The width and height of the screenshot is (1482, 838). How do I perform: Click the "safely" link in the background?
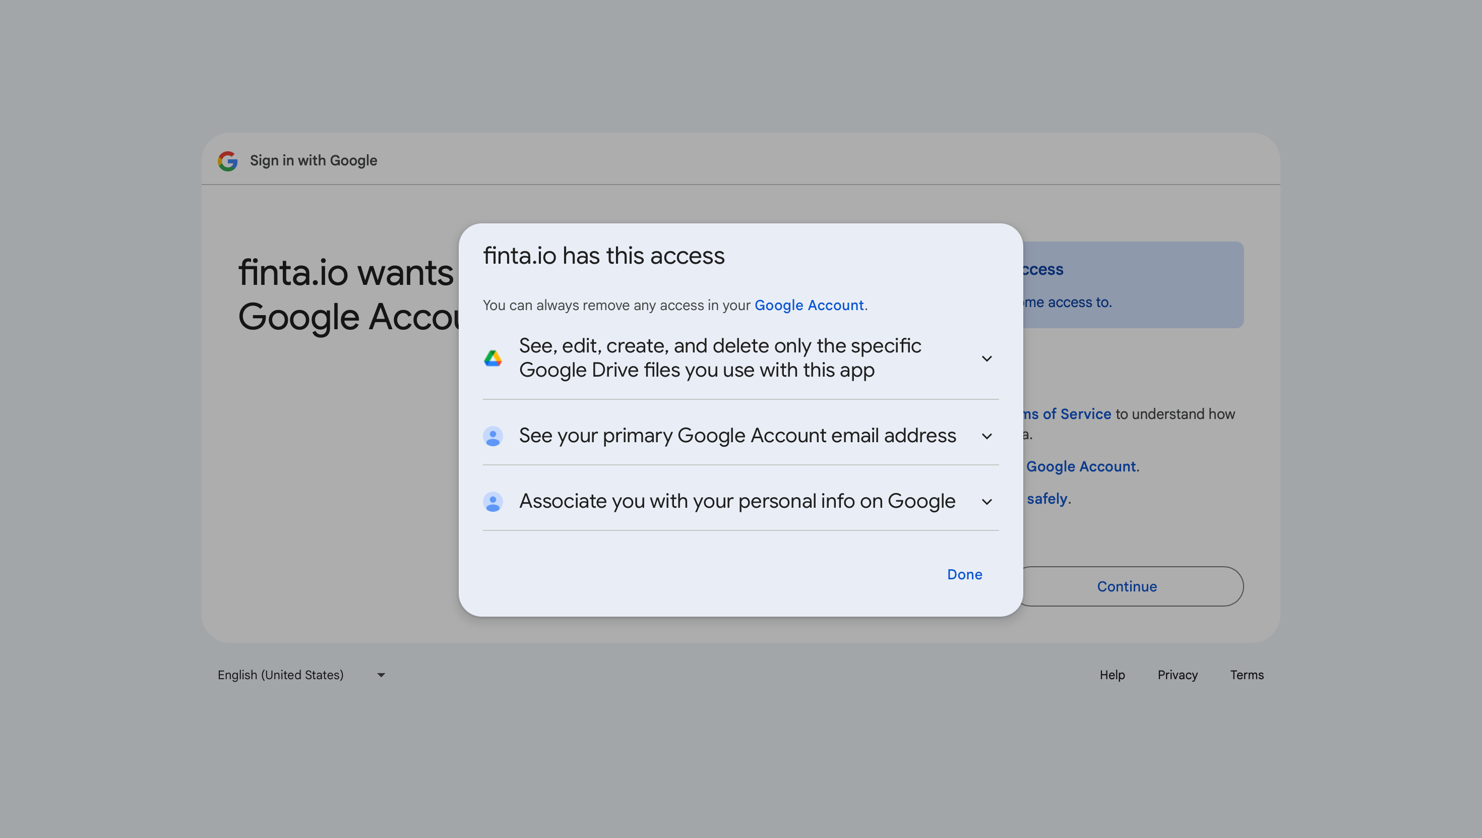(1047, 499)
